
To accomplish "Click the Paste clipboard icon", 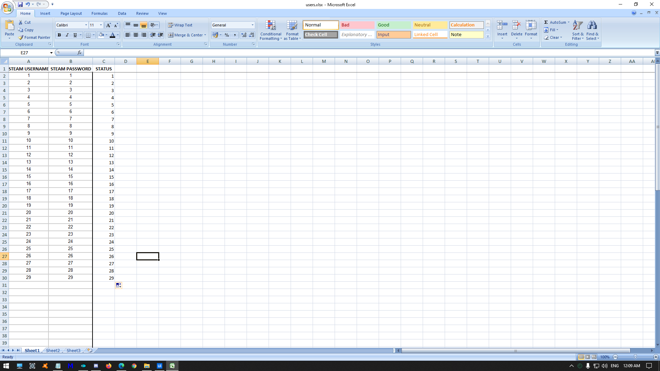I will [x=10, y=25].
